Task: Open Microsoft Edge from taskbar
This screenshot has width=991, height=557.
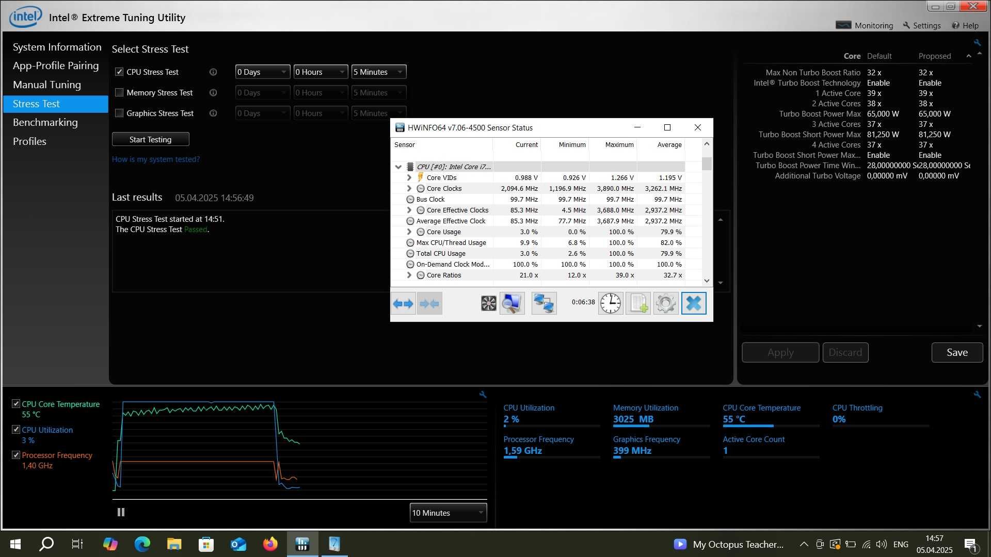Action: point(142,544)
